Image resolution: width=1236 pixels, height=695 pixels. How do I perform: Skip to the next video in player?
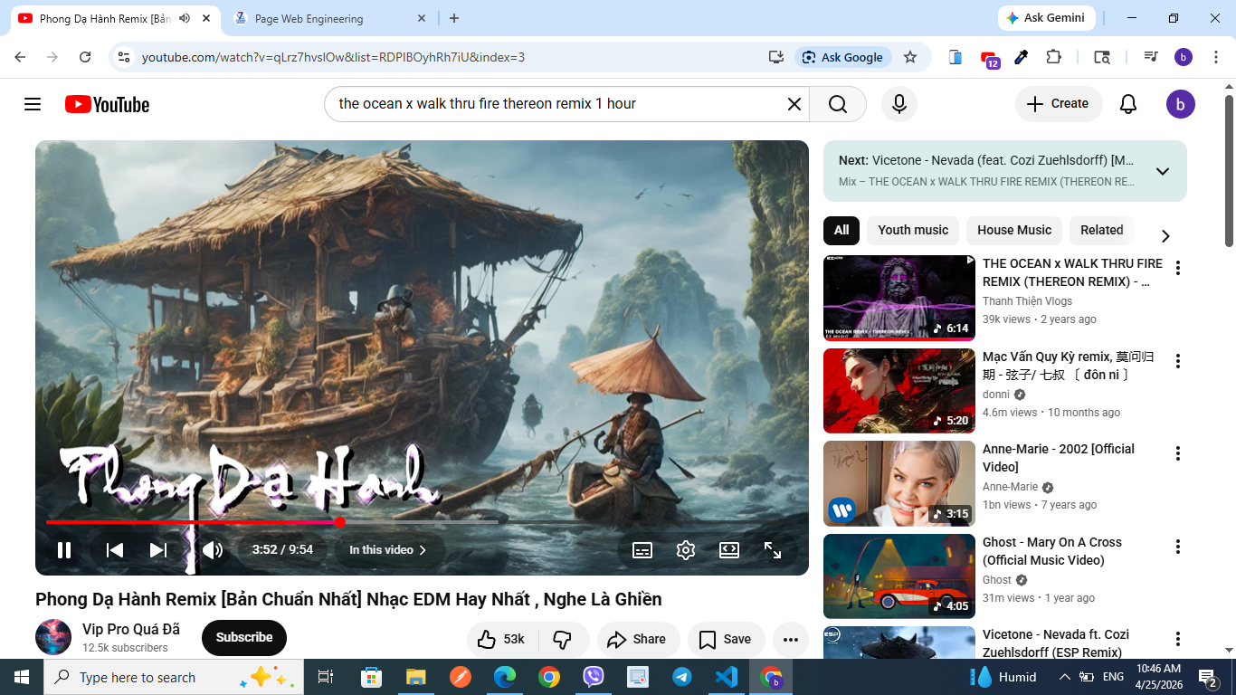(x=158, y=550)
